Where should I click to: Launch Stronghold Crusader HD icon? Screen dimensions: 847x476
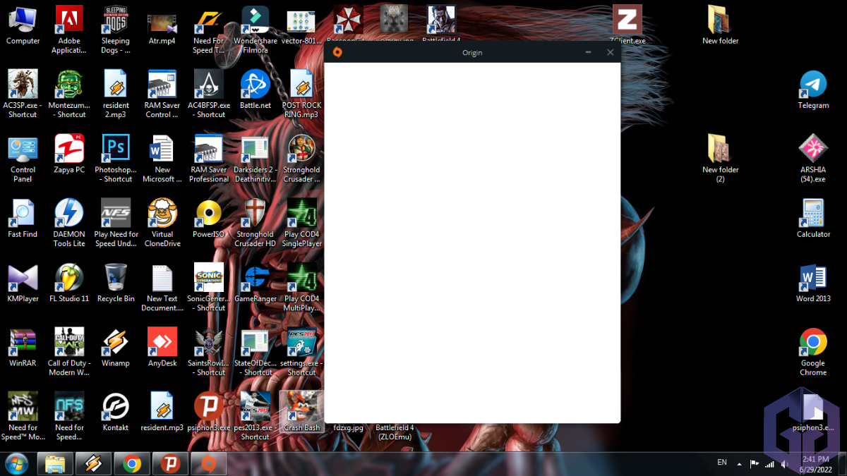coord(256,222)
